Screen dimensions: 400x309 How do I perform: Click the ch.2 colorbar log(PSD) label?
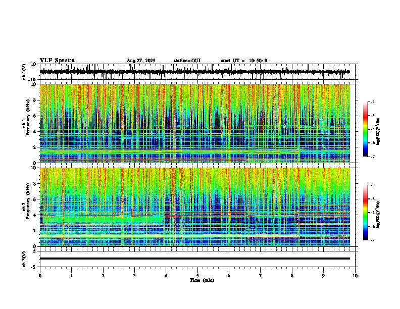click(378, 215)
